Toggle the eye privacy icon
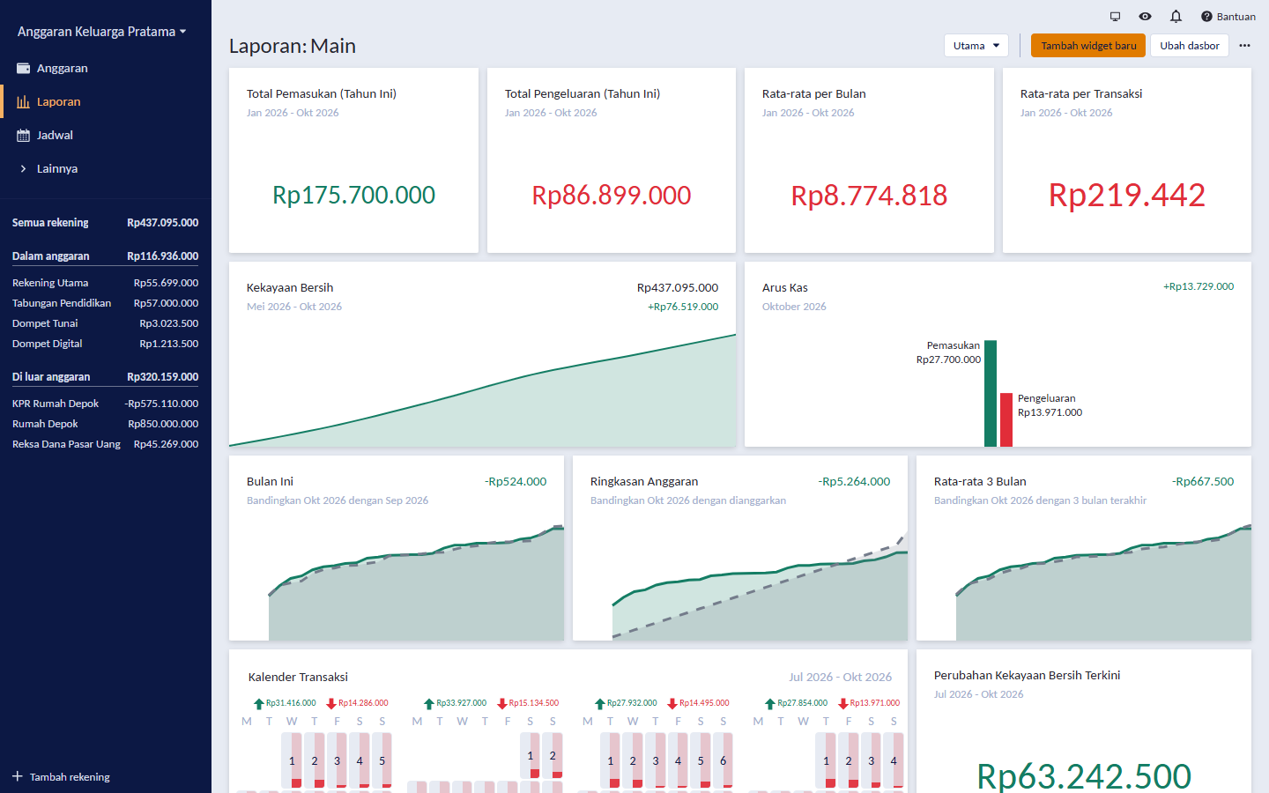 point(1145,17)
